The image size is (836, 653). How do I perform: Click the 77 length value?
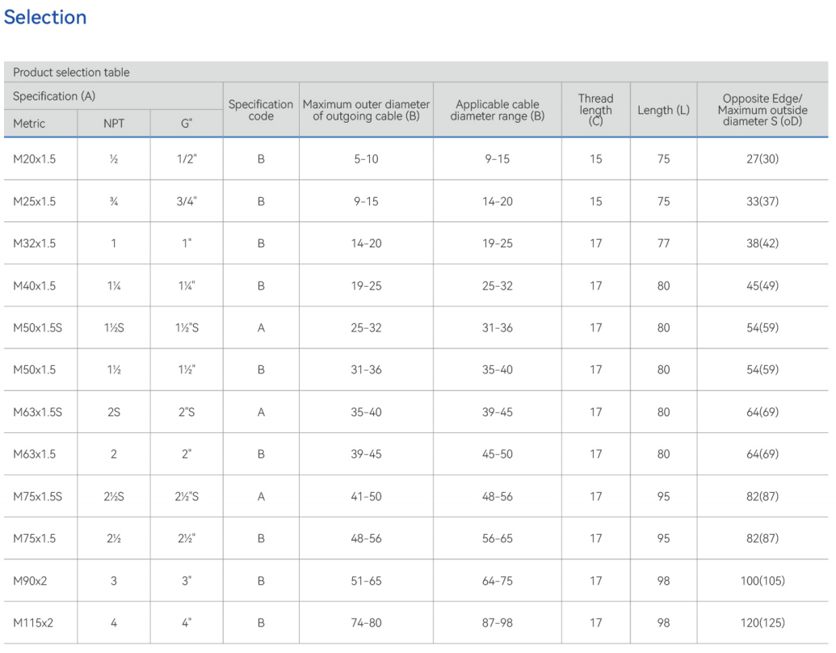tap(663, 243)
